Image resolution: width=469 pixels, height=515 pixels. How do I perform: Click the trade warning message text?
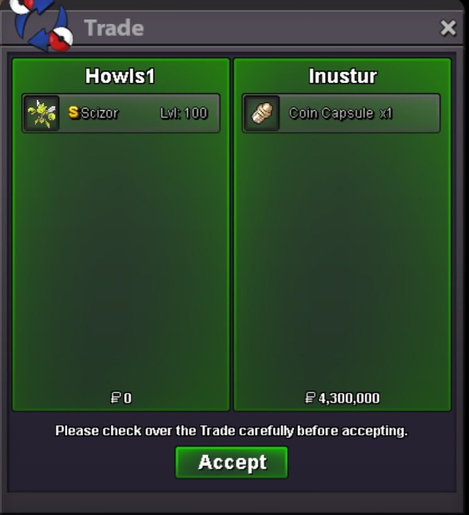coord(231,431)
